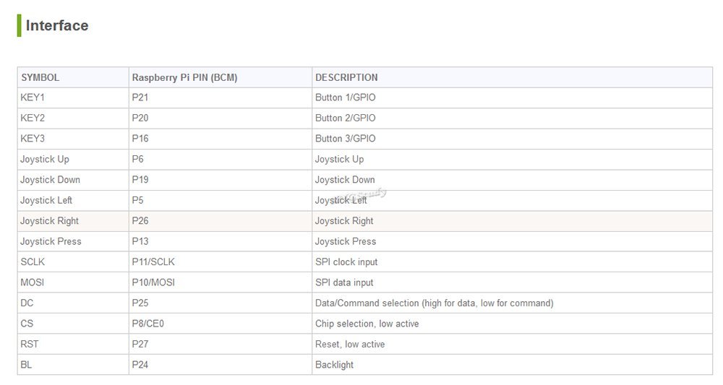Select the Joystick Left symbol cell
The image size is (723, 385).
tap(46, 200)
